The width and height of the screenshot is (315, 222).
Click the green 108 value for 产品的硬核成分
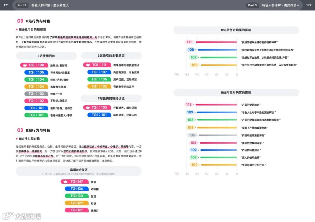190,120
